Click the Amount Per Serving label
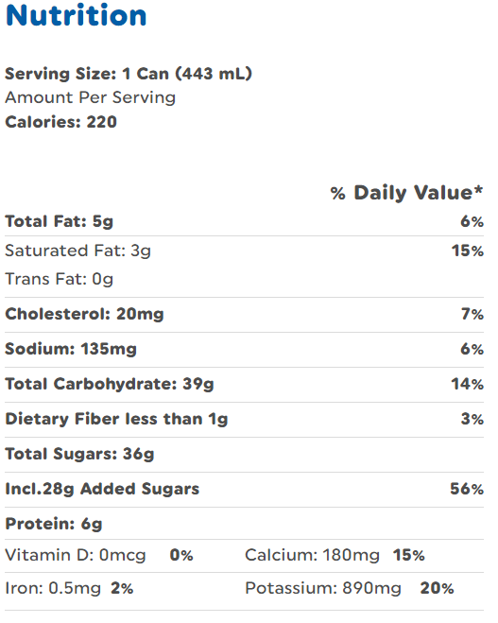The height and width of the screenshot is (623, 498). click(90, 97)
